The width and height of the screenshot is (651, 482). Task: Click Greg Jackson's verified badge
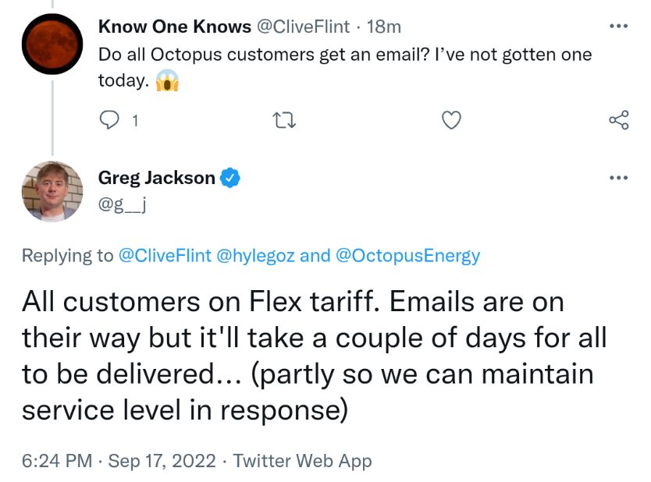[229, 178]
